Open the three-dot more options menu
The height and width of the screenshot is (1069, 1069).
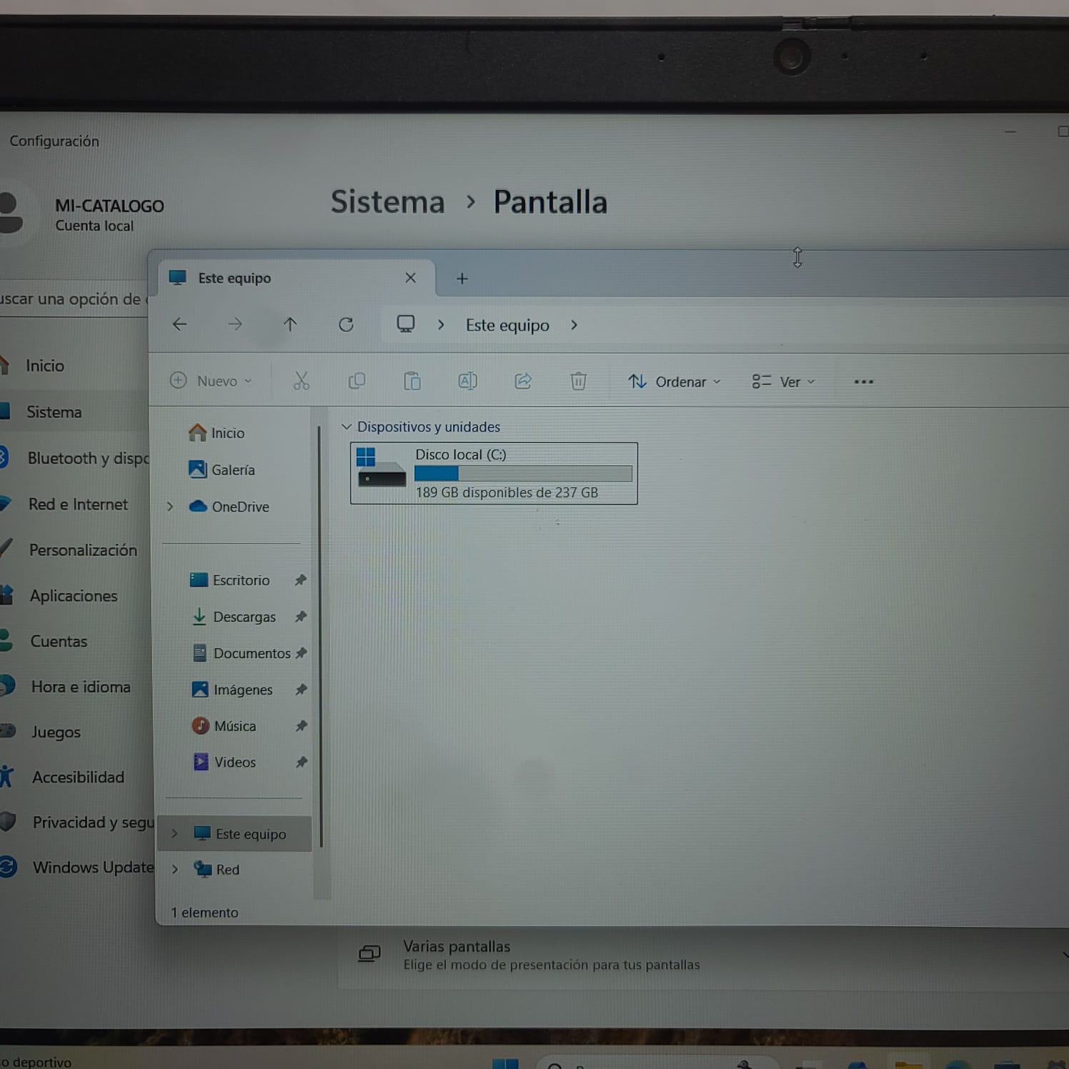pyautogui.click(x=863, y=382)
